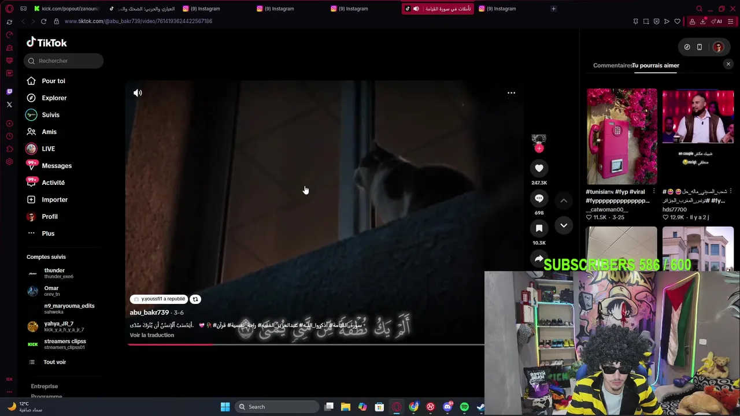Switch to the Commentaires tab

pyautogui.click(x=613, y=65)
